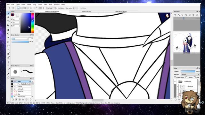Click the layer Opacity slider
Viewport: 205px width, 115px height.
(x=188, y=71)
